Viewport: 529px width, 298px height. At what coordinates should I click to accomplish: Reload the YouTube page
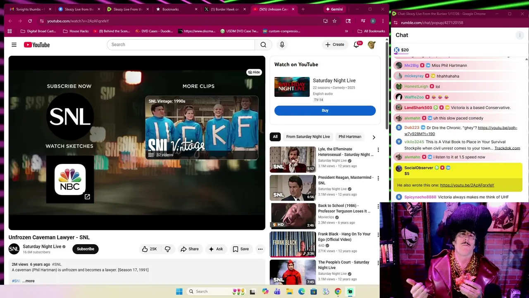coord(30,21)
